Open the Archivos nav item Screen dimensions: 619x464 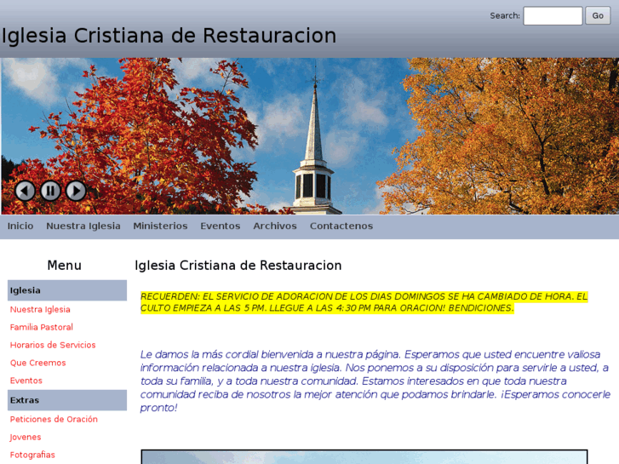pyautogui.click(x=275, y=226)
